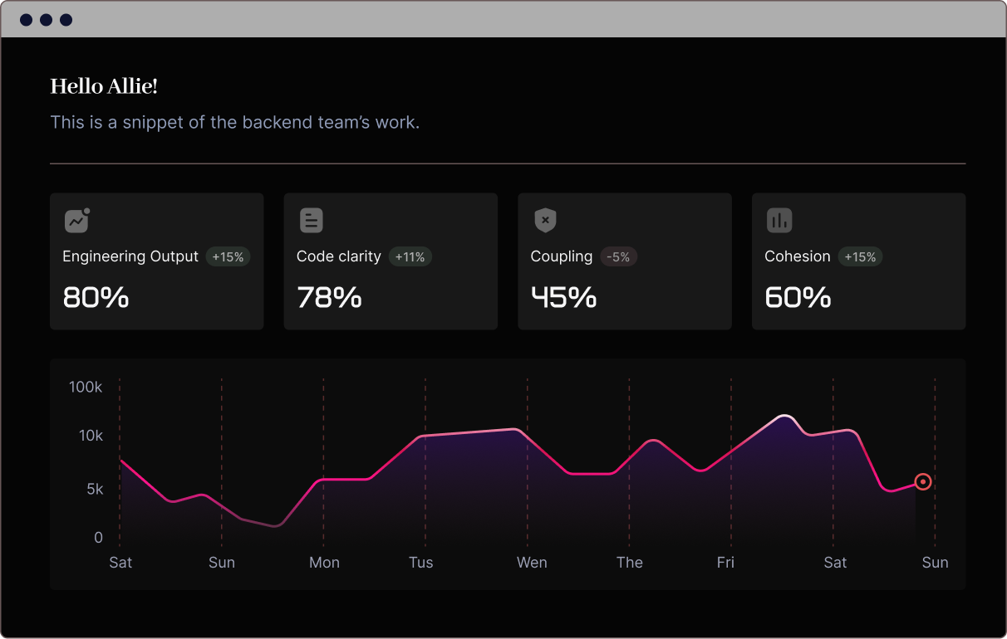Click the +11% badge beside Code clarity
Image resolution: width=1007 pixels, height=639 pixels.
coord(410,257)
